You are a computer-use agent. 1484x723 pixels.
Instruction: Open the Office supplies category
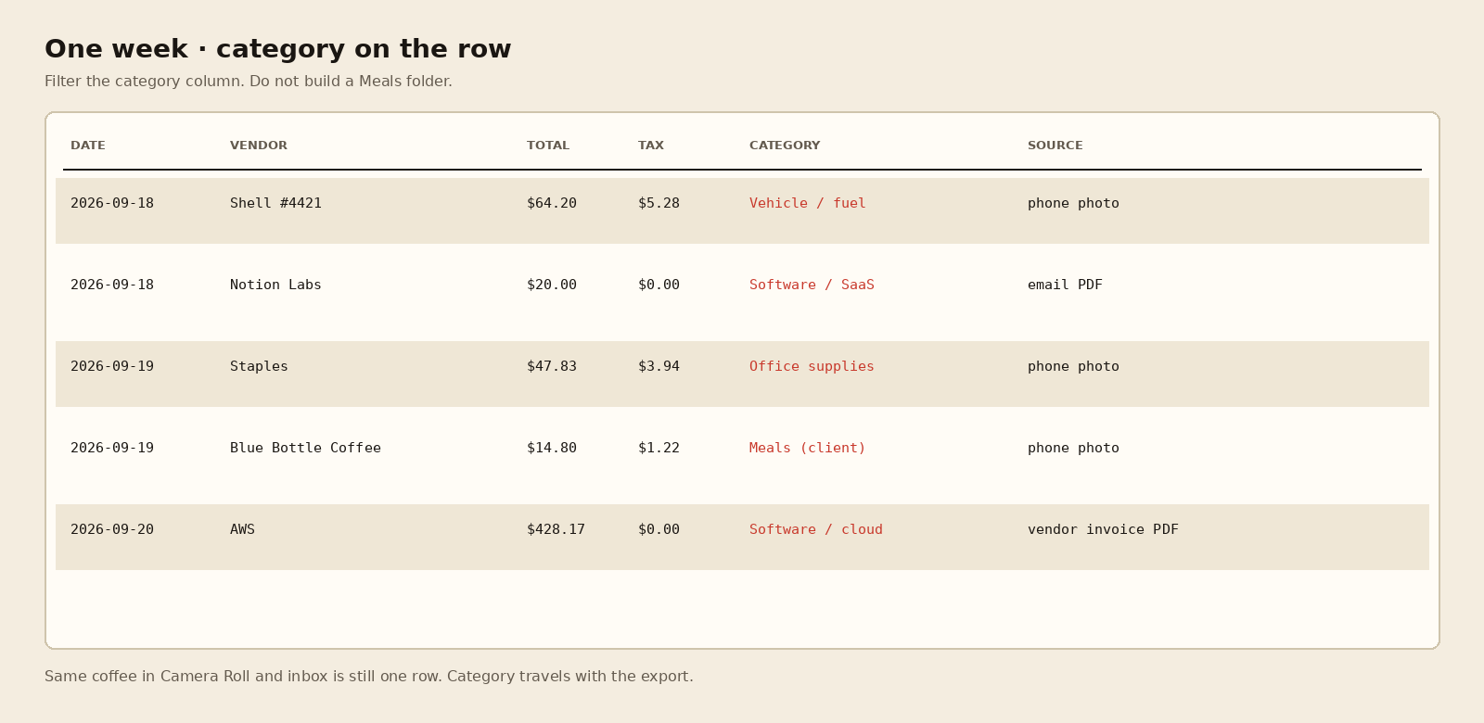click(812, 366)
